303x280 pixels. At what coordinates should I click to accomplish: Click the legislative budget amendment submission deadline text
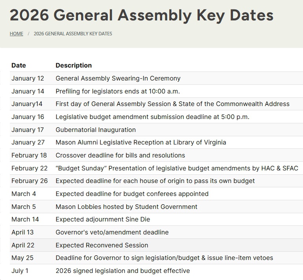pos(152,117)
